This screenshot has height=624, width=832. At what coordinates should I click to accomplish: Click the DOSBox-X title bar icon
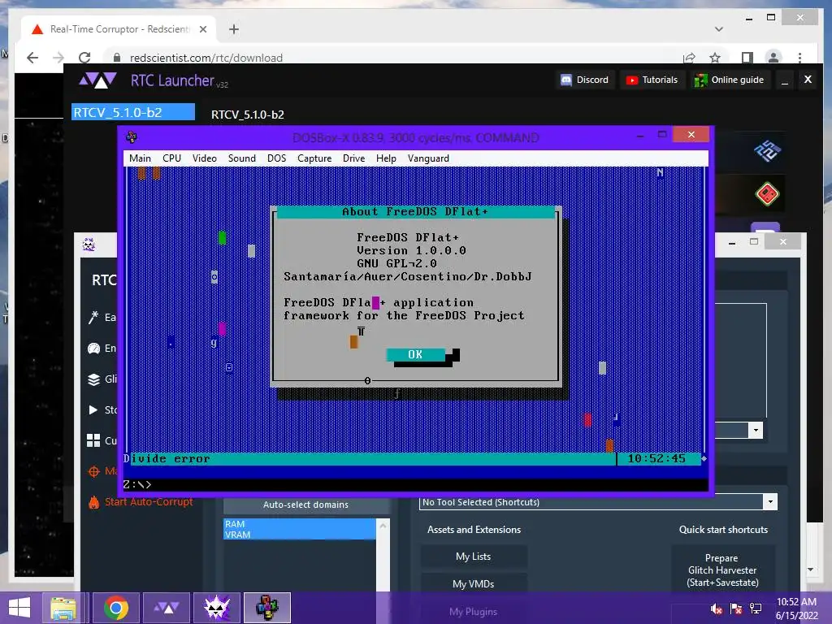pos(132,137)
